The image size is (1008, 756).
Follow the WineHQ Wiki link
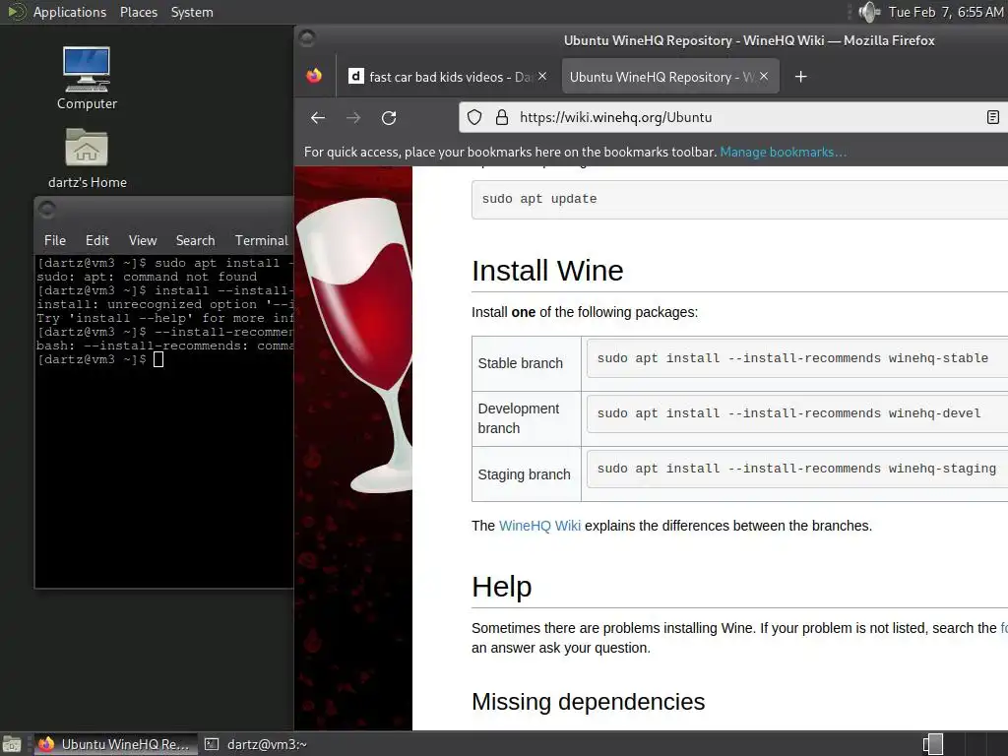[539, 526]
